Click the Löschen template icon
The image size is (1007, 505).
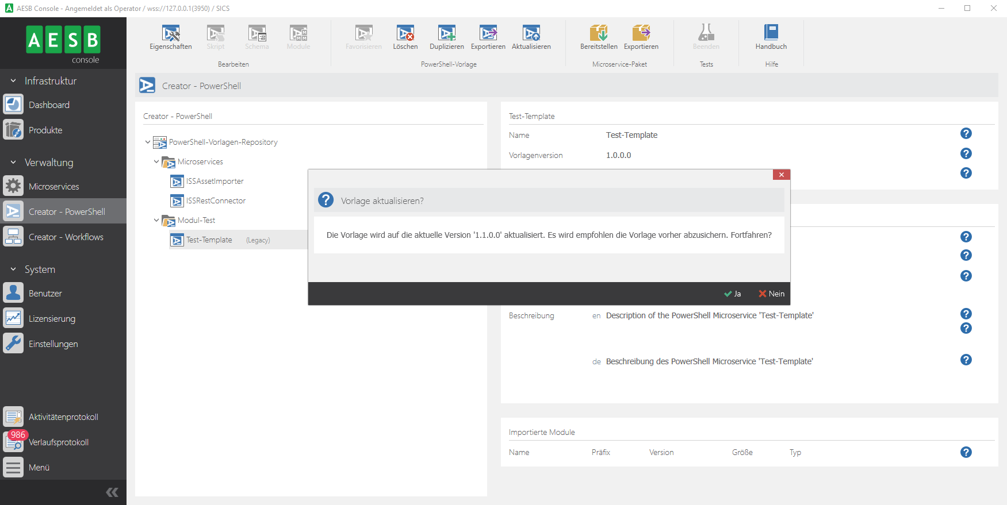tap(405, 34)
